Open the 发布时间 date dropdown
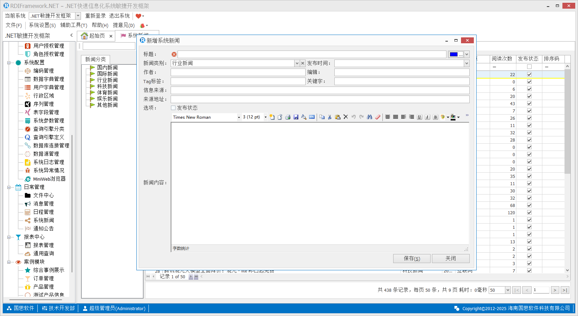This screenshot has width=578, height=316. 467,63
